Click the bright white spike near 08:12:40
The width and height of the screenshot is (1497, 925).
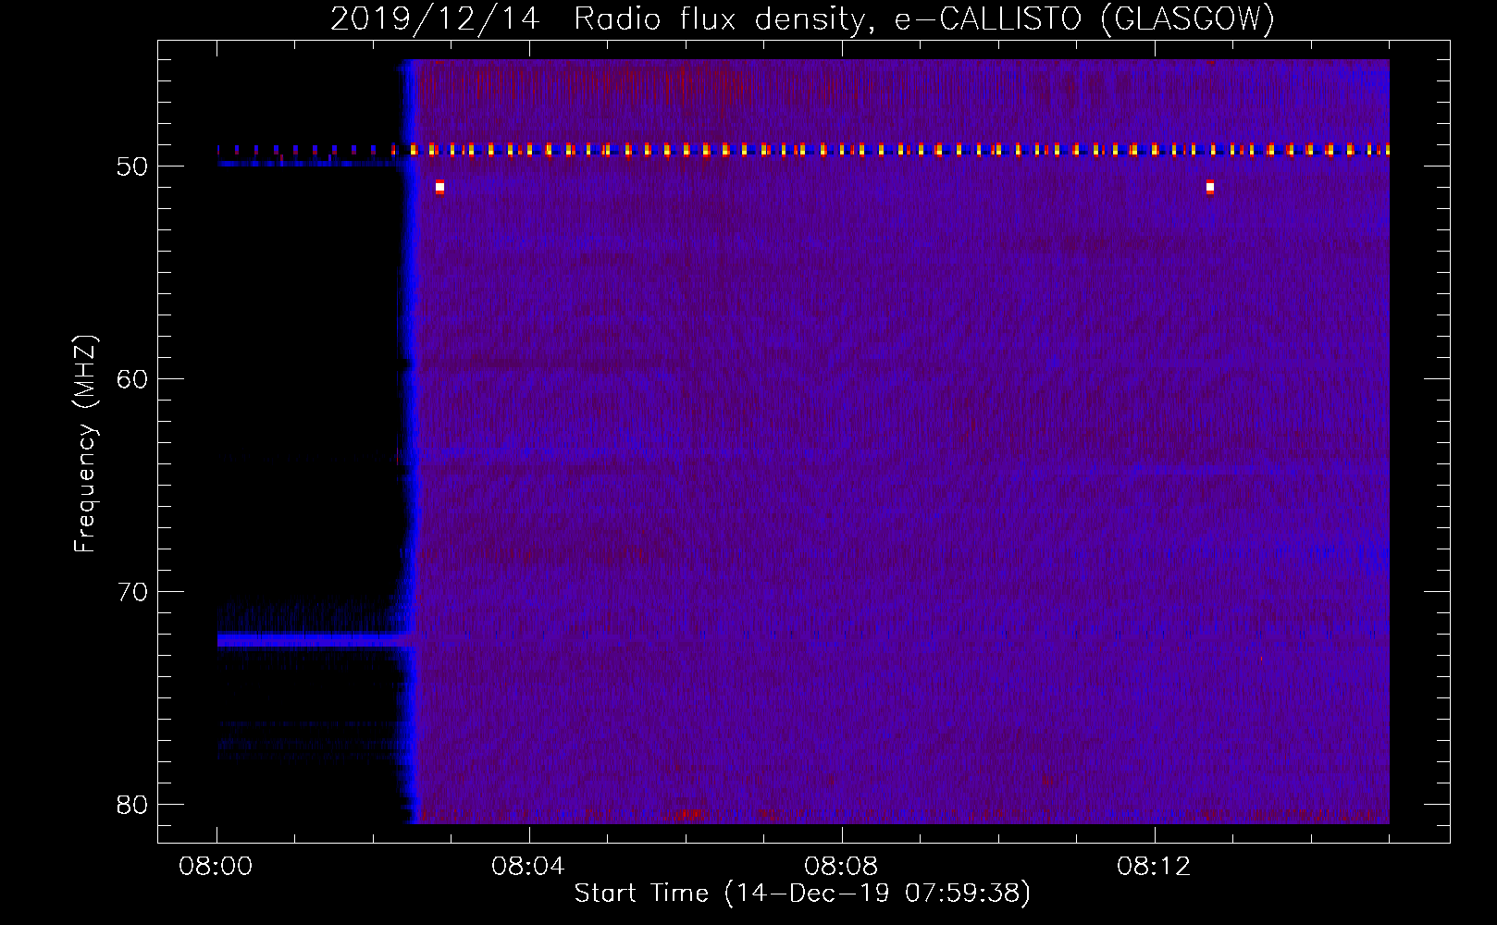1209,187
